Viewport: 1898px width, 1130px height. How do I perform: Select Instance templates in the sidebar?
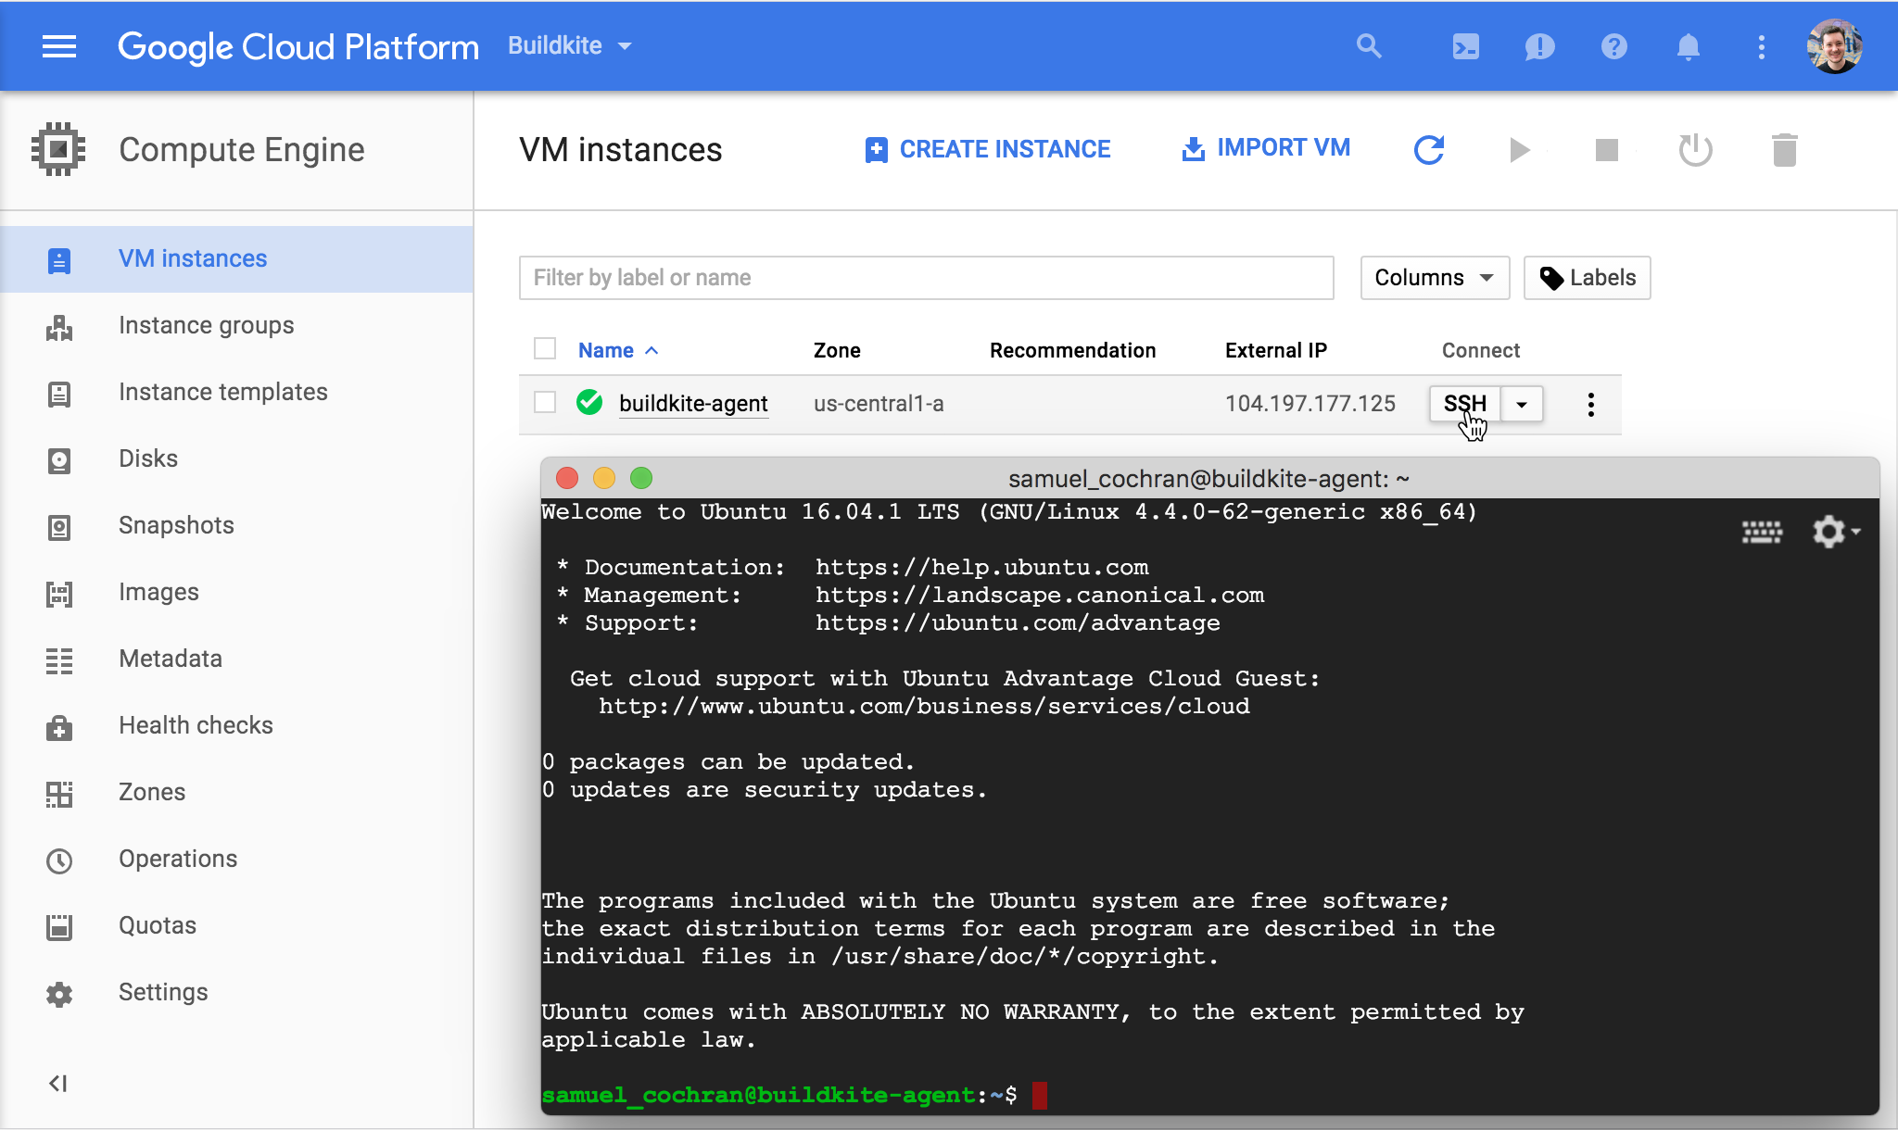click(236, 393)
